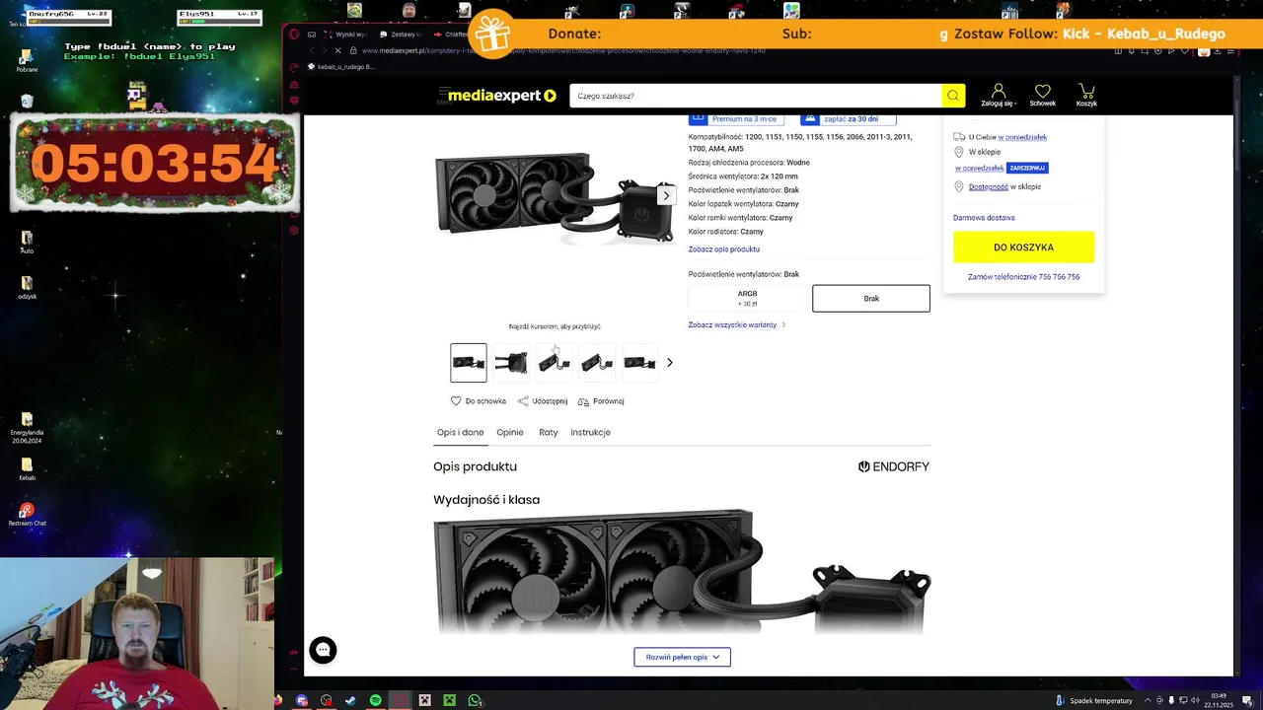Show next thumbnails with carousel arrow
The width and height of the screenshot is (1263, 710).
click(x=670, y=363)
